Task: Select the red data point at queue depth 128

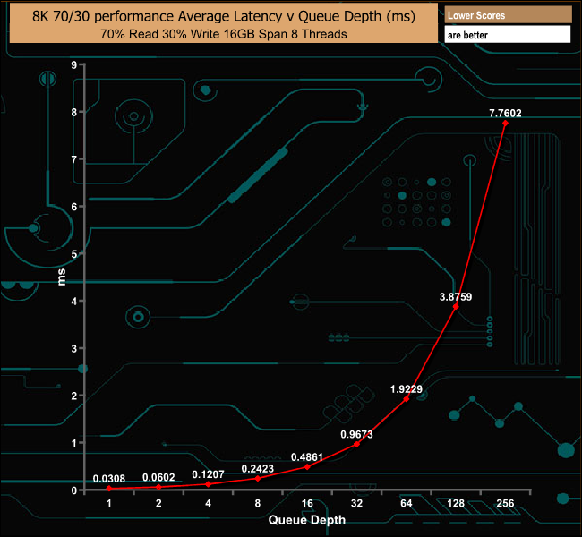Action: (456, 307)
